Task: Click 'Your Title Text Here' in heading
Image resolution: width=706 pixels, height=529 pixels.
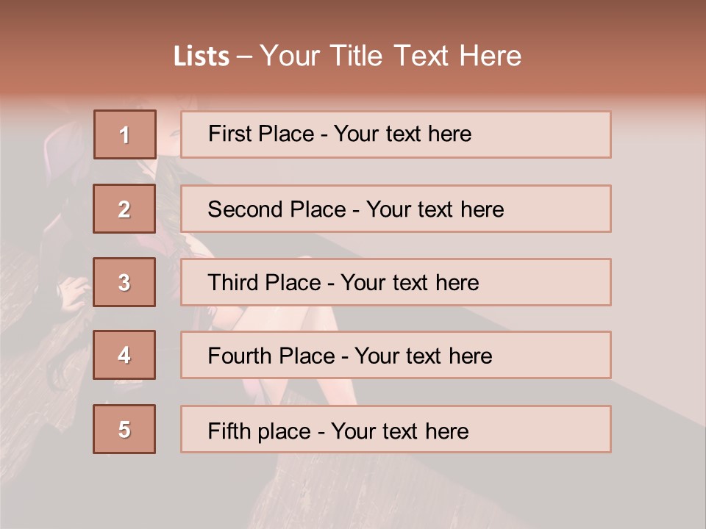Action: [391, 56]
